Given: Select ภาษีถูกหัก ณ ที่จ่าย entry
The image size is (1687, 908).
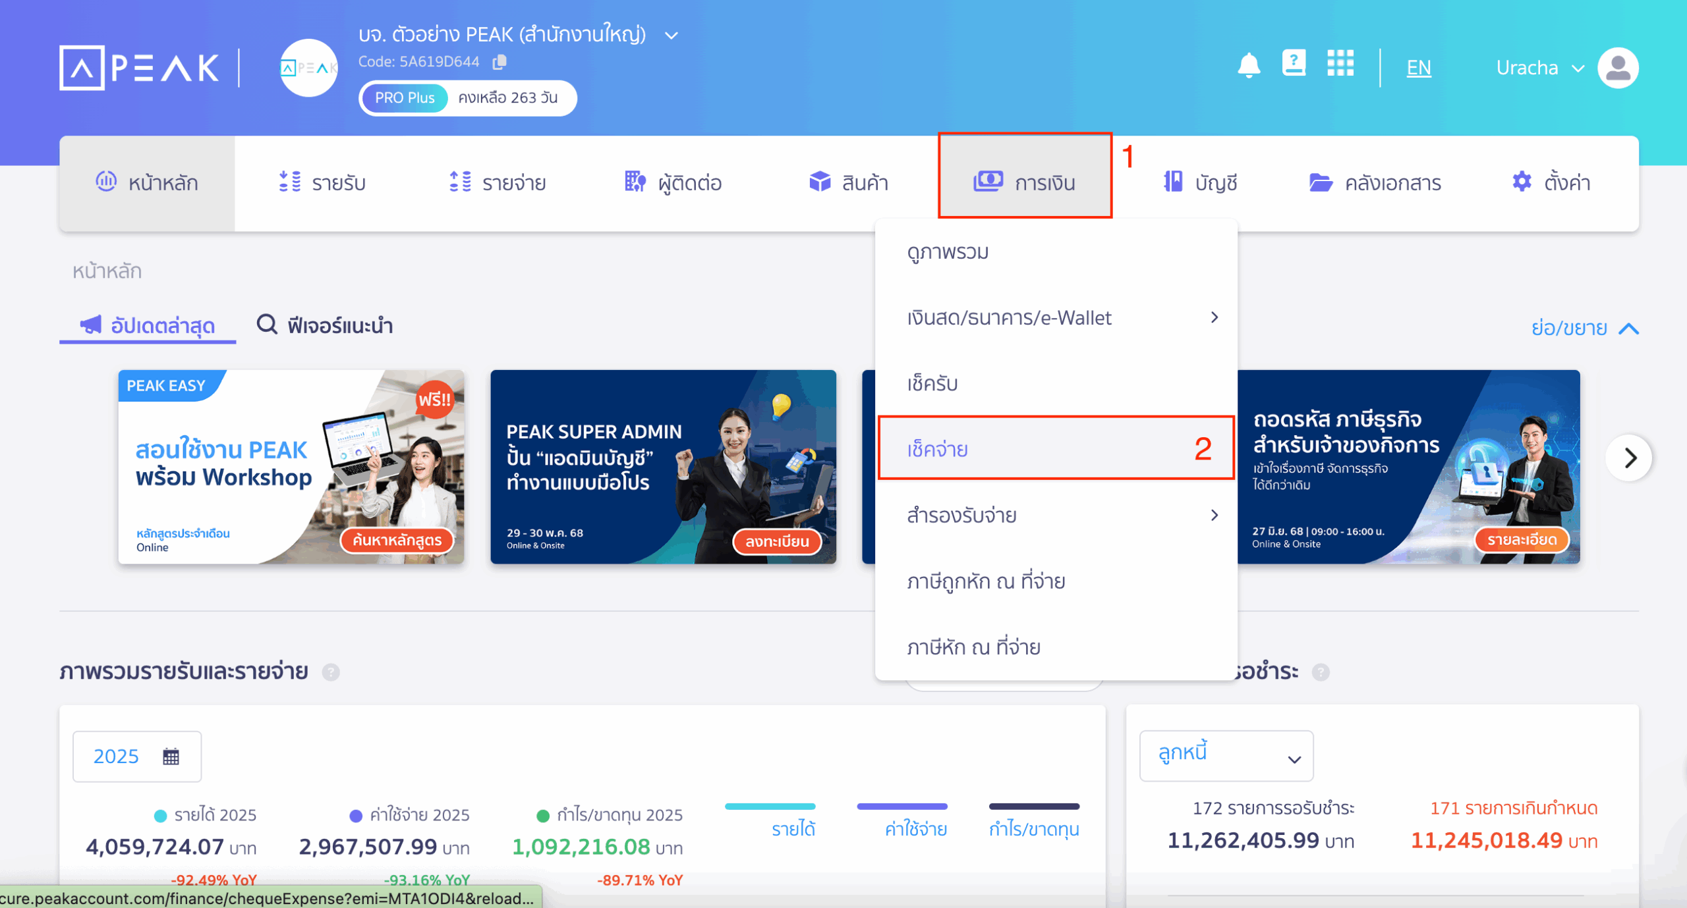Looking at the screenshot, I should 1056,581.
